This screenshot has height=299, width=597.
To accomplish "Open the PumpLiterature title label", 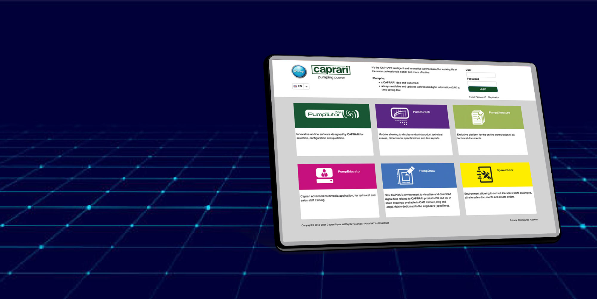I will 499,112.
